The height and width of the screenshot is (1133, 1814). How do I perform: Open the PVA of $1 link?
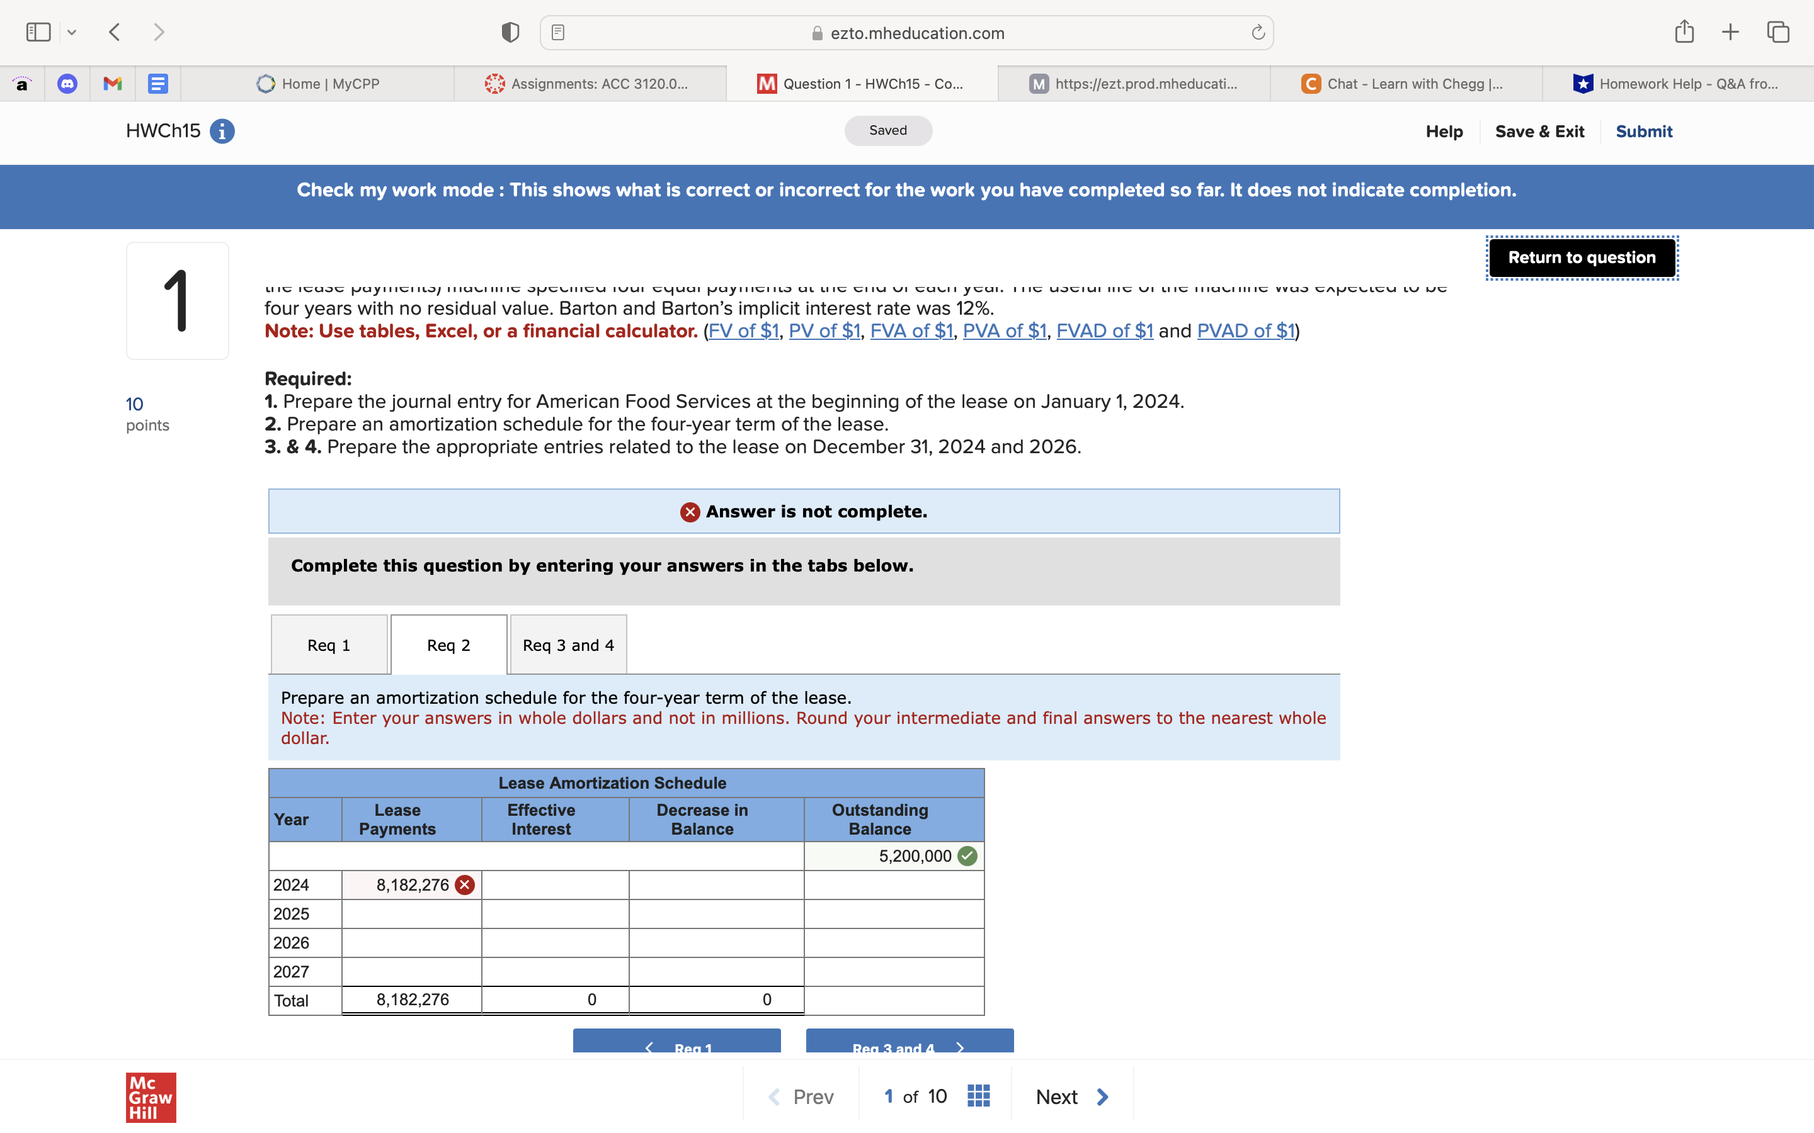click(x=1004, y=331)
